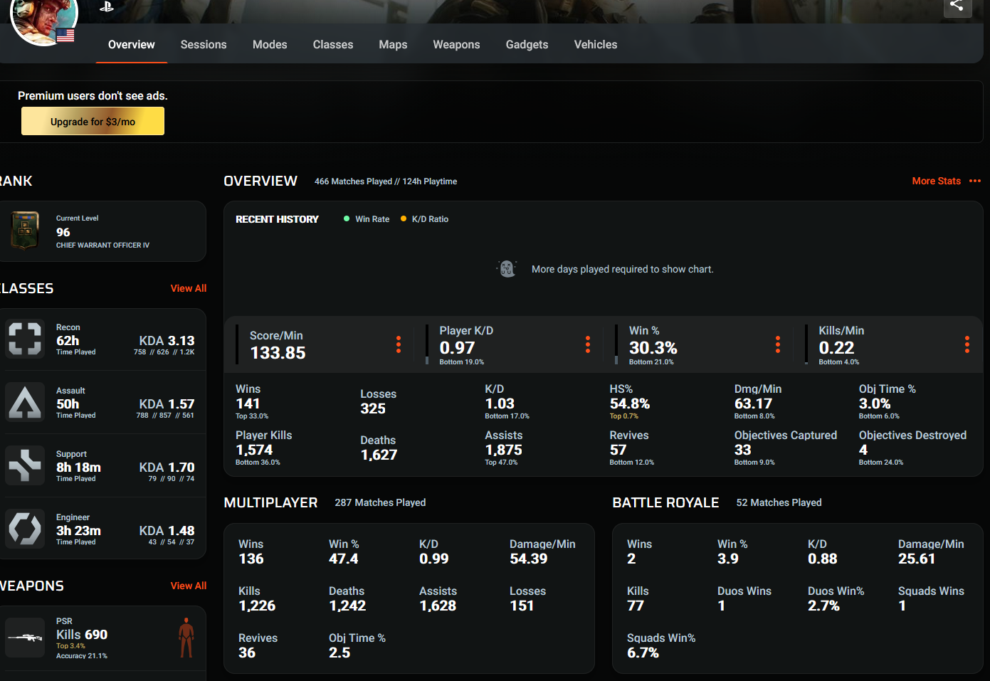The height and width of the screenshot is (681, 990).
Task: Click View All for Classes
Action: [x=189, y=288]
